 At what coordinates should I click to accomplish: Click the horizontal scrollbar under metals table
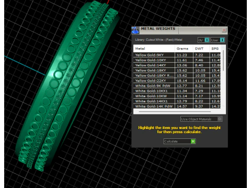[175, 111]
